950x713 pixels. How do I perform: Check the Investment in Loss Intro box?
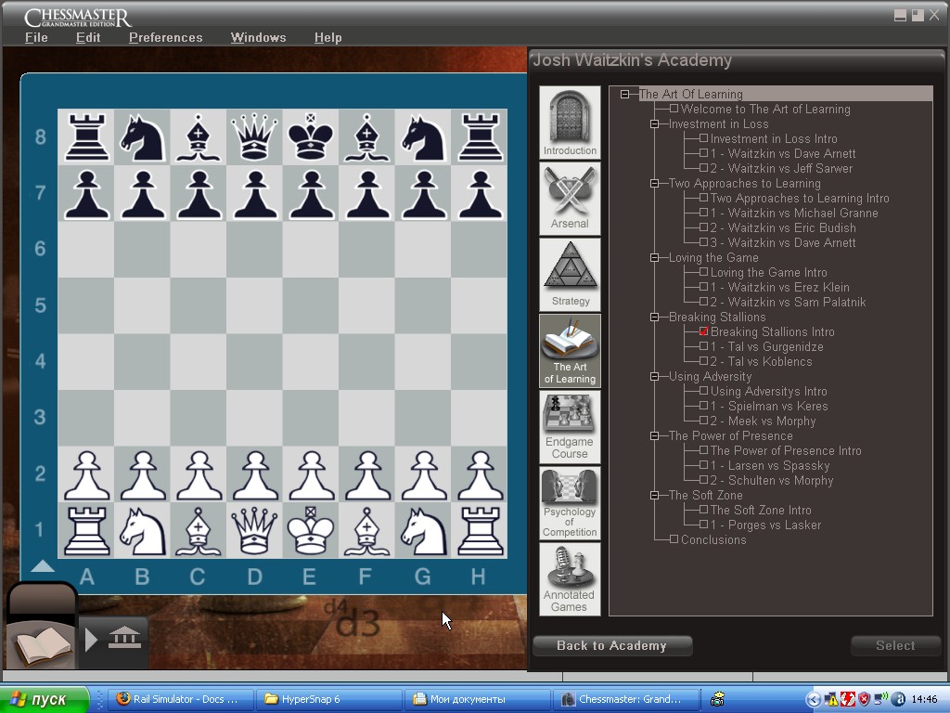pyautogui.click(x=703, y=138)
